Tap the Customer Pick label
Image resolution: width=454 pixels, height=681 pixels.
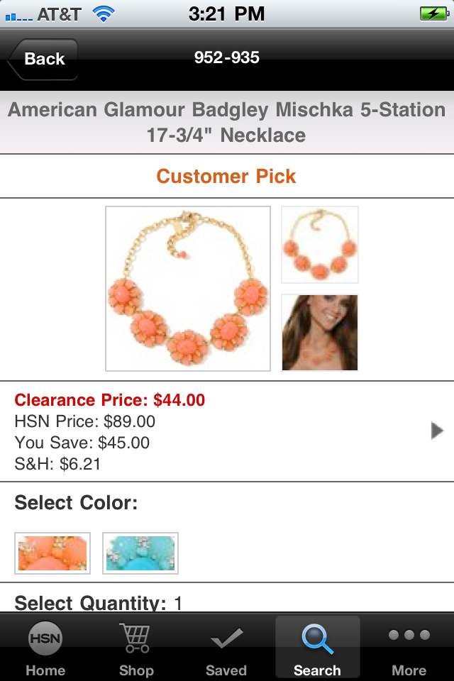[x=226, y=177]
